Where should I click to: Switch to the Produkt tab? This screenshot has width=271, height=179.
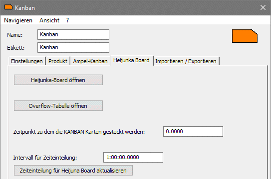[58, 61]
